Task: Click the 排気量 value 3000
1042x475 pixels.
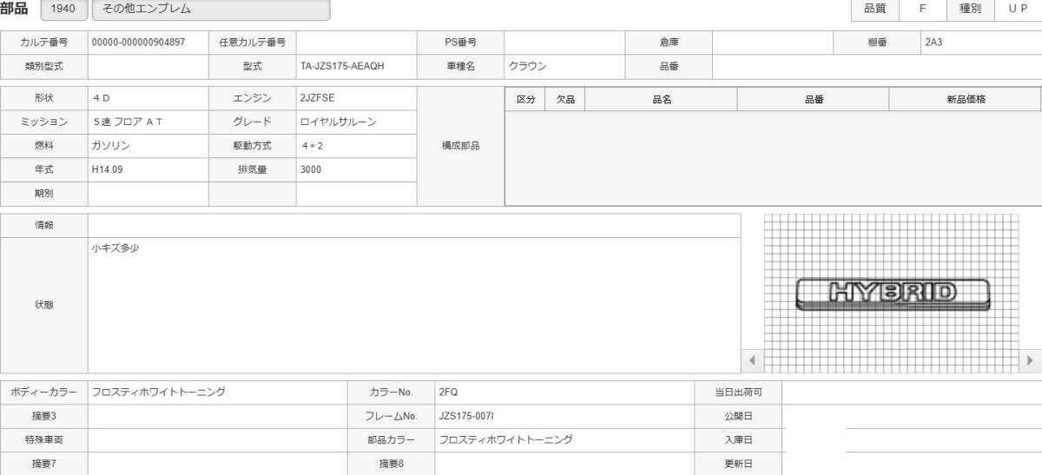Action: (311, 169)
